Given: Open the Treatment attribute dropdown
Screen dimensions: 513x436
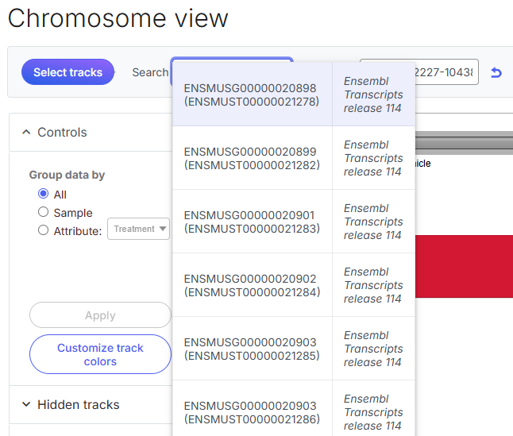Looking at the screenshot, I should click(x=140, y=229).
